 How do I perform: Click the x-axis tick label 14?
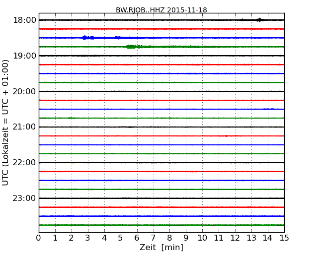[267, 238]
